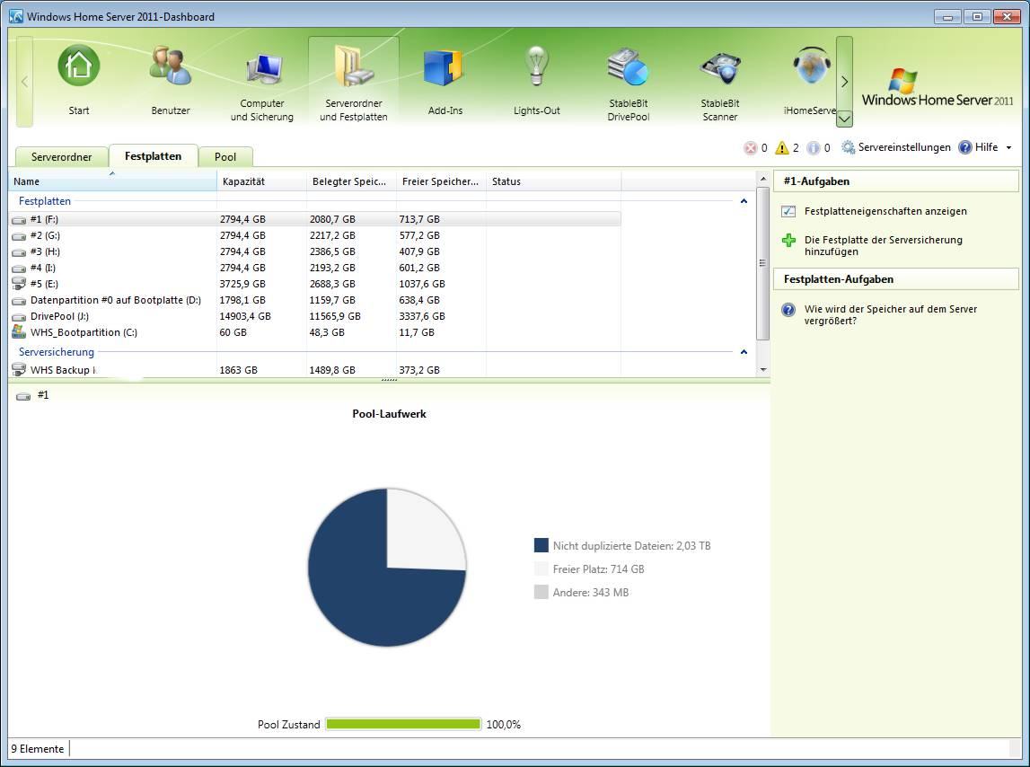Open Hilfe help
Viewport: 1030px width, 767px height.
pyautogui.click(x=978, y=147)
